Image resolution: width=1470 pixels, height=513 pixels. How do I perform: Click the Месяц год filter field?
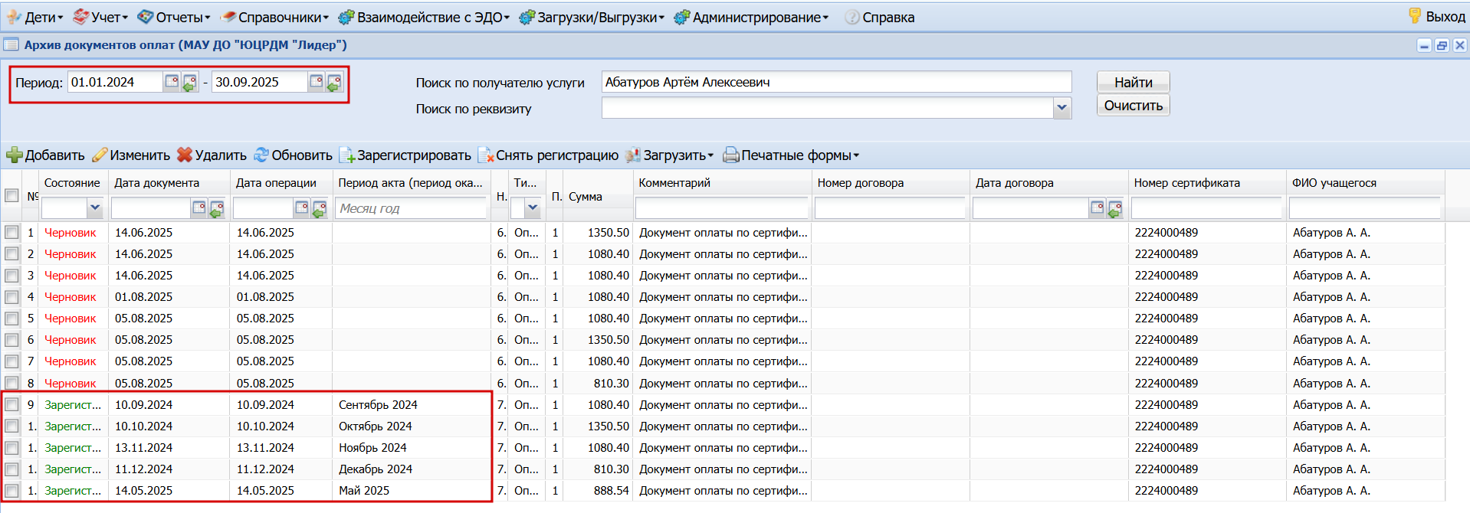pos(411,207)
